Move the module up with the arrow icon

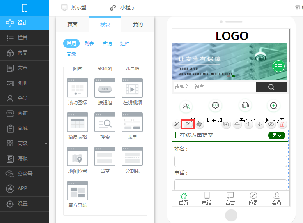click(x=248, y=124)
